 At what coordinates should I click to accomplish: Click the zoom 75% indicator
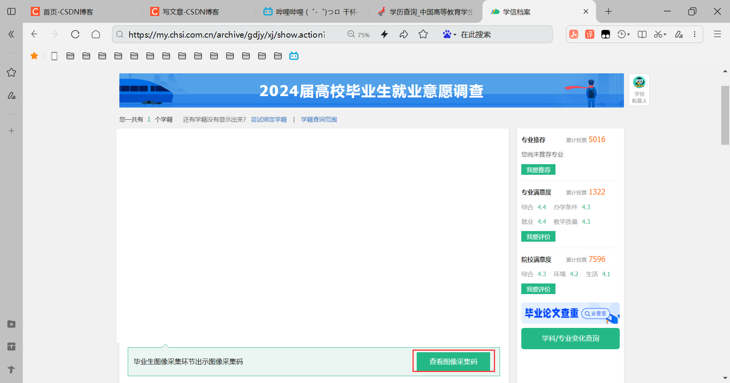point(358,35)
